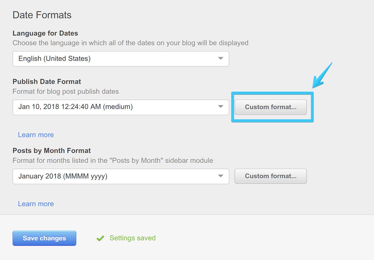Click the "Format for blog post publish dates" description
The width and height of the screenshot is (374, 260).
66,91
